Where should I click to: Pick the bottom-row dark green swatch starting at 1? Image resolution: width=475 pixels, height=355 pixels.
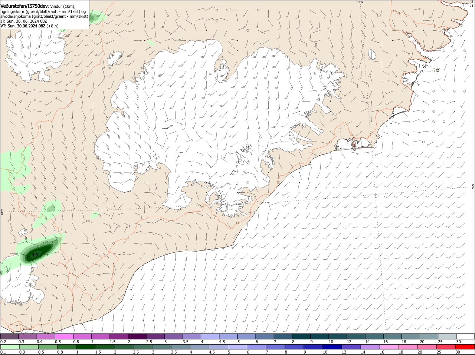pos(85,347)
